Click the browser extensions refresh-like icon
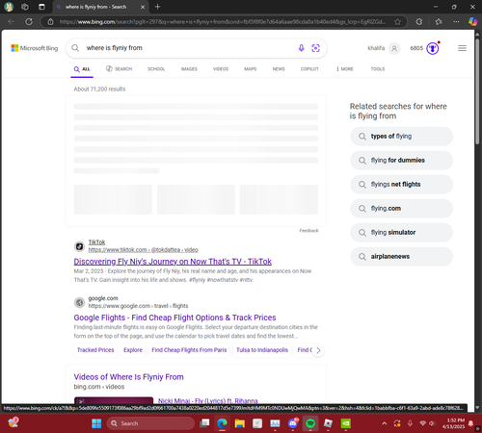This screenshot has width=482, height=433. click(419, 21)
